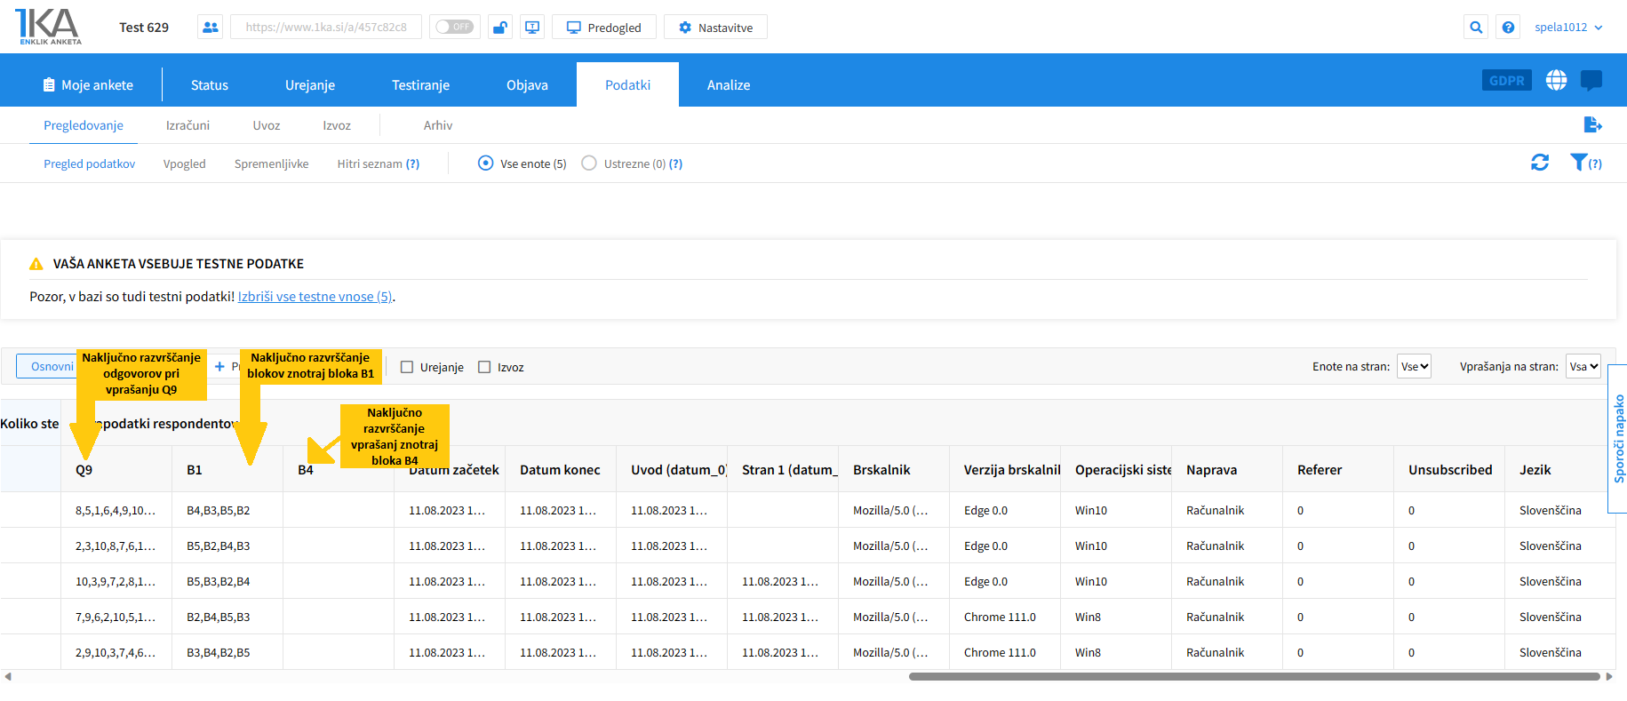Select Ustrezne (0) radio button
Image resolution: width=1627 pixels, height=701 pixels.
589,163
